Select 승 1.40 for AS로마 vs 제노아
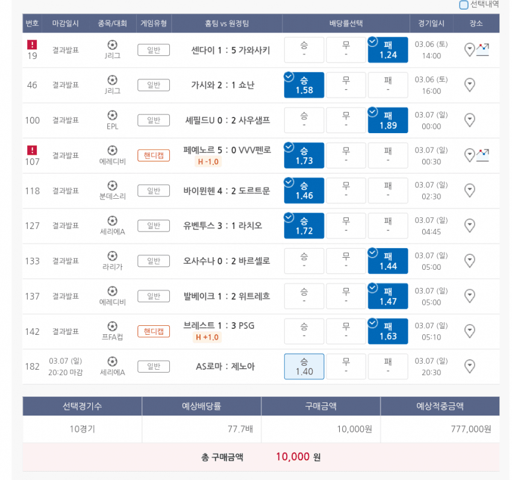 [x=304, y=366]
